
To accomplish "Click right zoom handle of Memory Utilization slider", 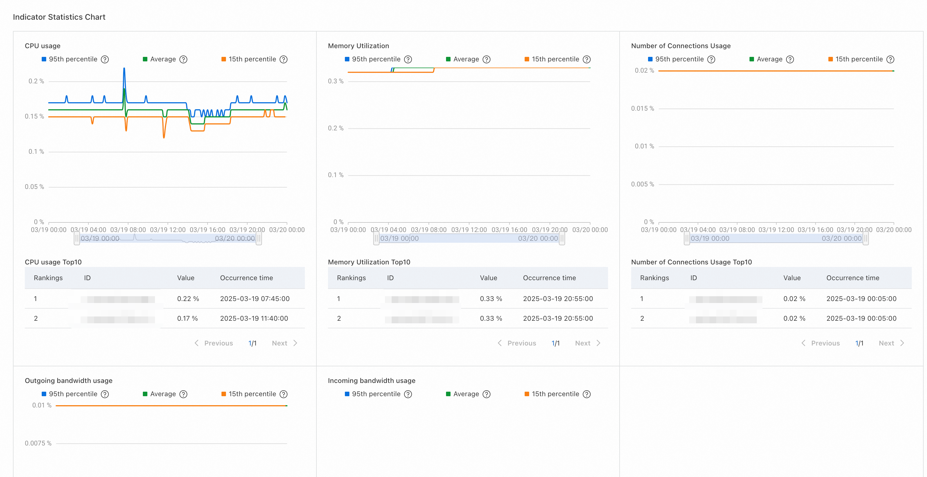I will tap(562, 238).
